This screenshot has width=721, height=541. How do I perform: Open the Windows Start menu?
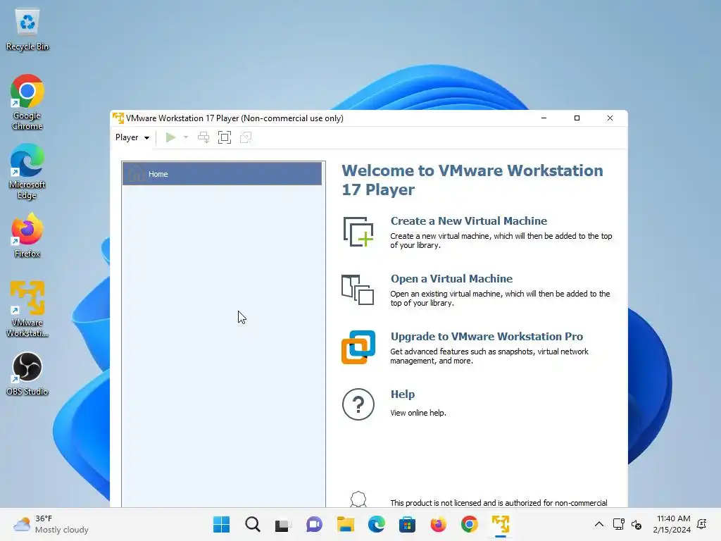222,524
